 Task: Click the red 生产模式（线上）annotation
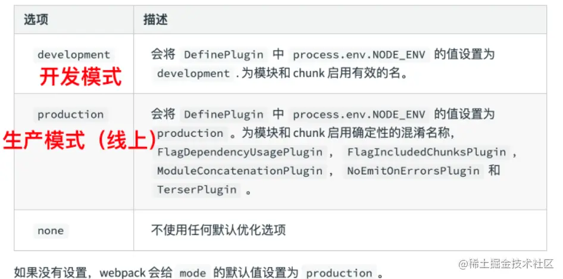point(80,140)
